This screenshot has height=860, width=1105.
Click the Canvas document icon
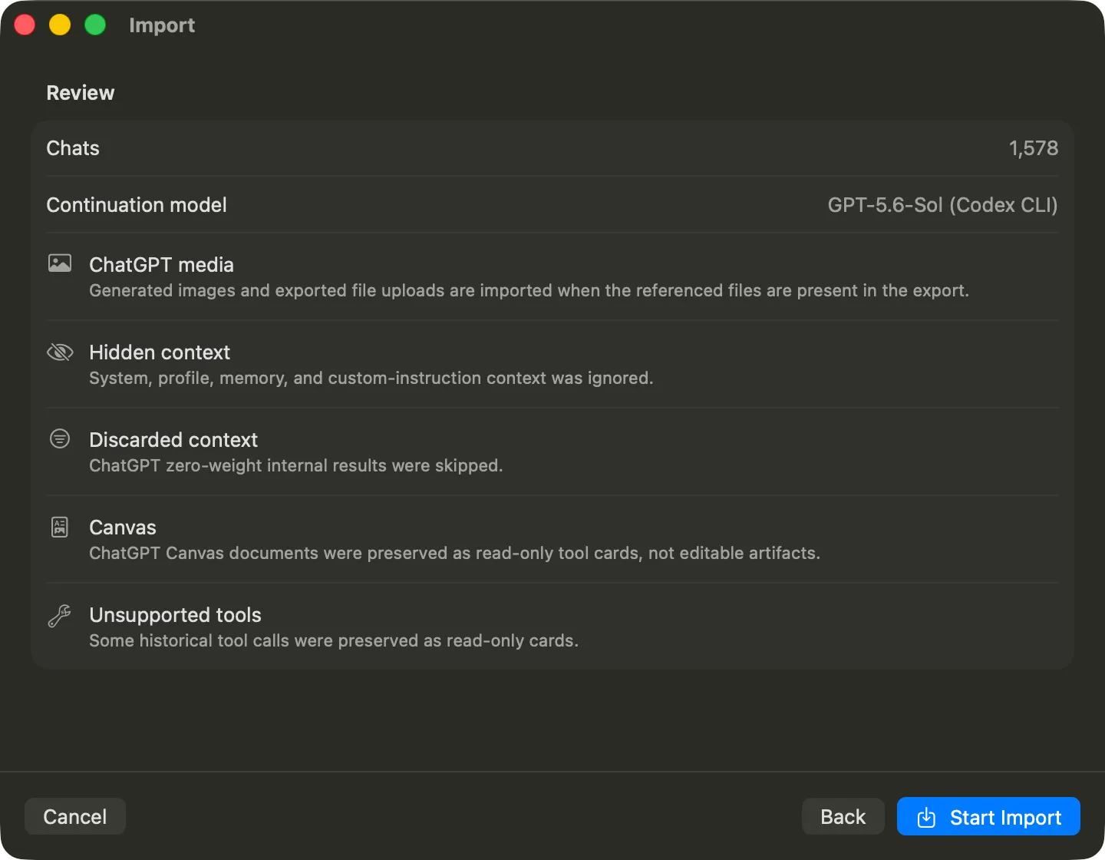60,527
